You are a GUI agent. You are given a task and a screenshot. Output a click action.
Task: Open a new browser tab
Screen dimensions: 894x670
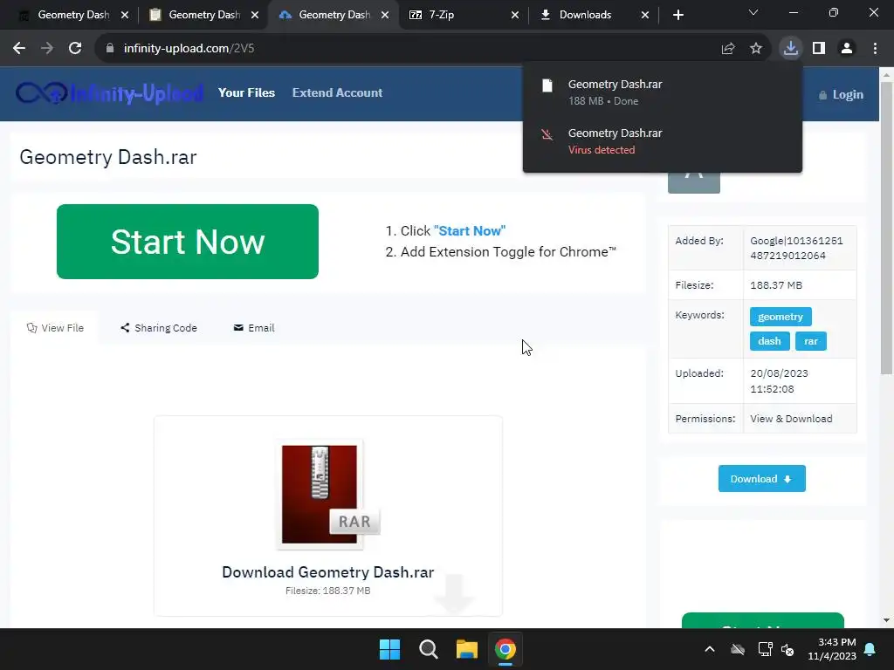click(677, 15)
